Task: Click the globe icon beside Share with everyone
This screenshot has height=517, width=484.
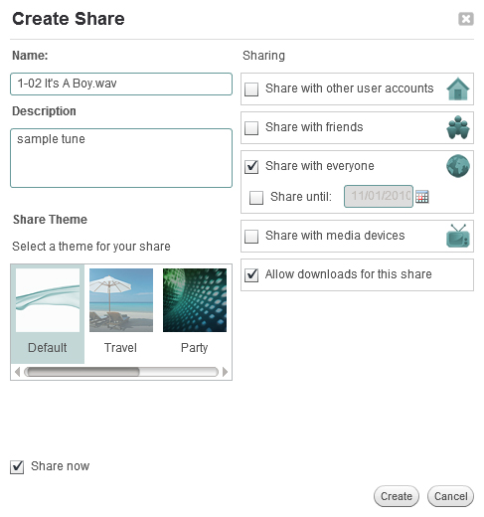Action: coord(458,166)
